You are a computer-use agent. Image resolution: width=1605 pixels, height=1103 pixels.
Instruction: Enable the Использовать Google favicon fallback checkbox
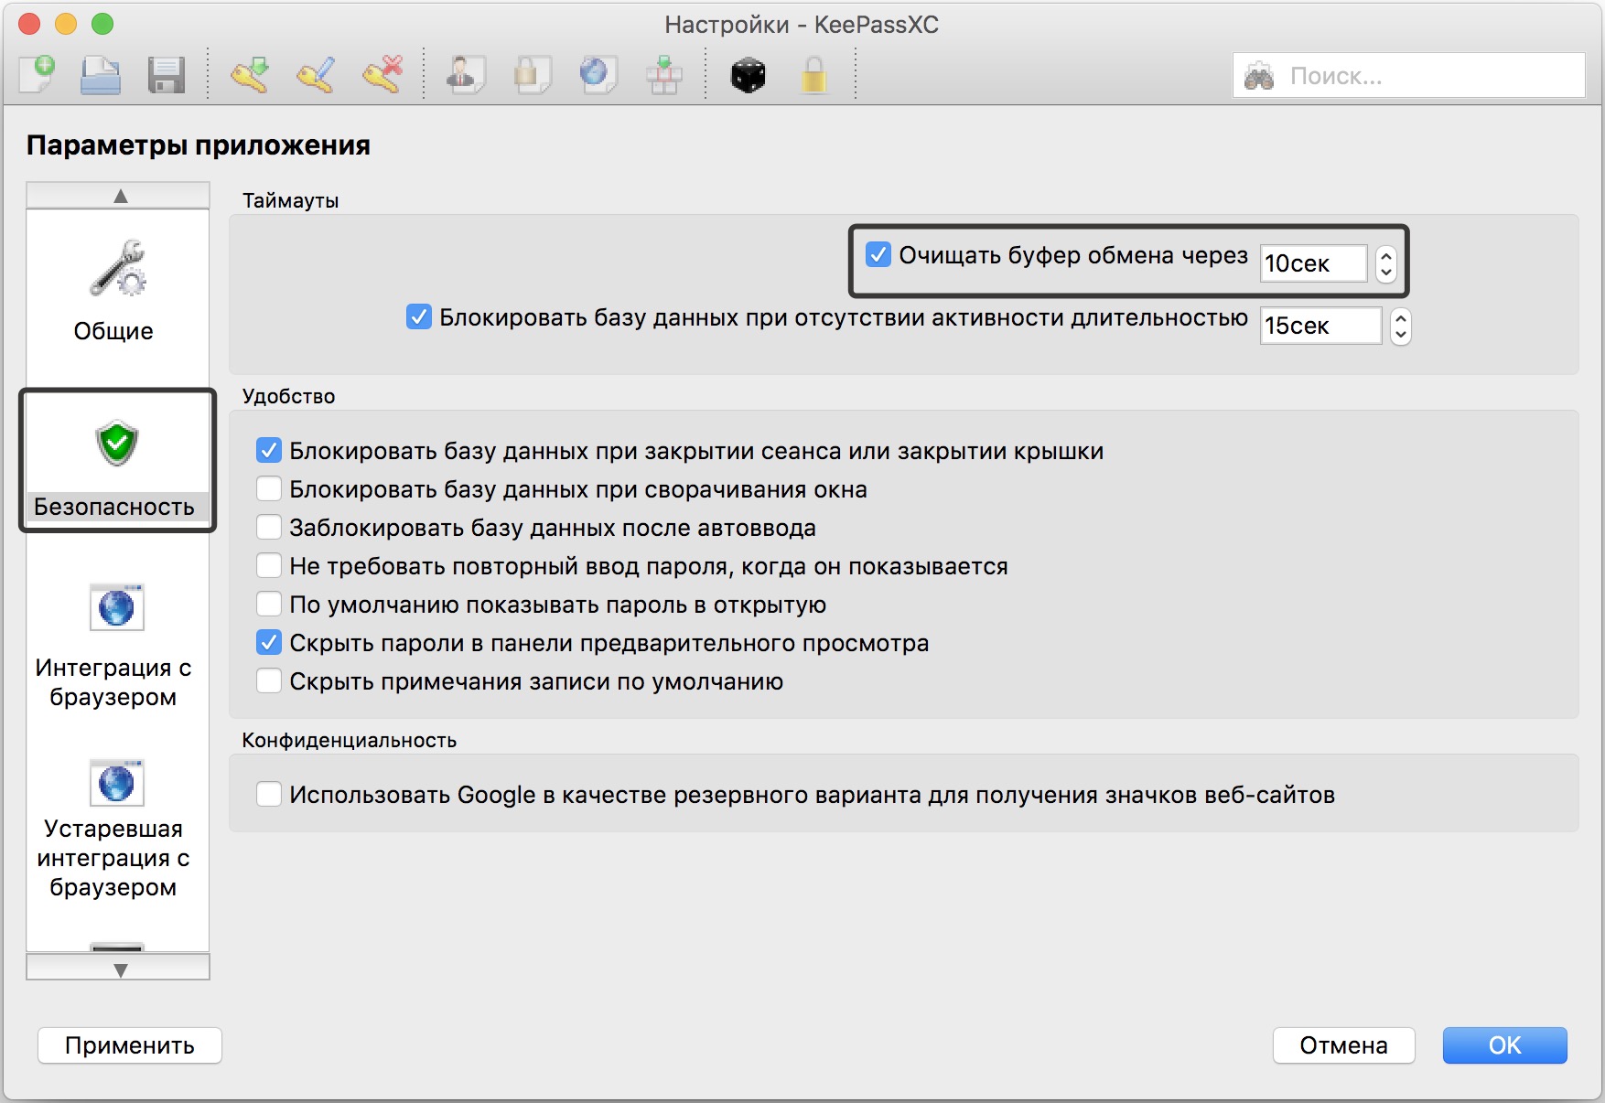269,794
